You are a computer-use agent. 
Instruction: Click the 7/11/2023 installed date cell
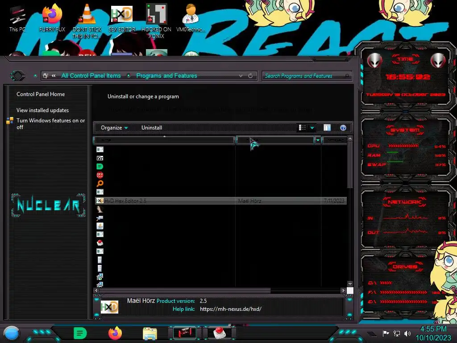334,201
